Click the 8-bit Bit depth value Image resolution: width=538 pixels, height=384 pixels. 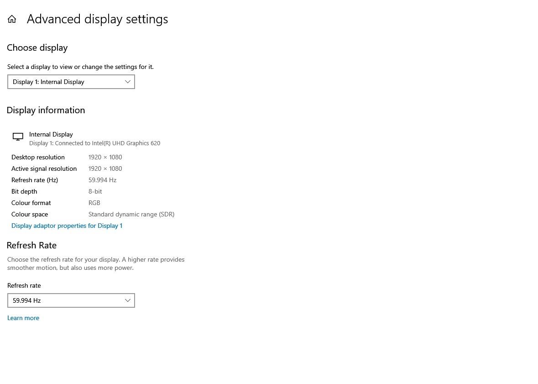click(95, 191)
